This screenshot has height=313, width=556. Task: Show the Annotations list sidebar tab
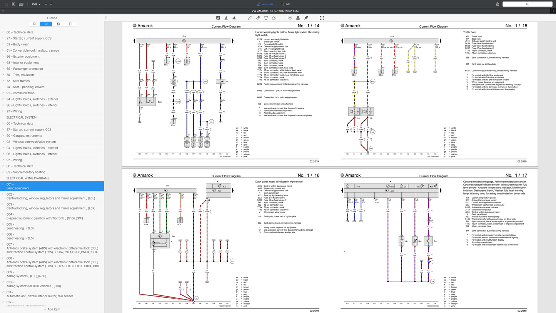[58, 24]
